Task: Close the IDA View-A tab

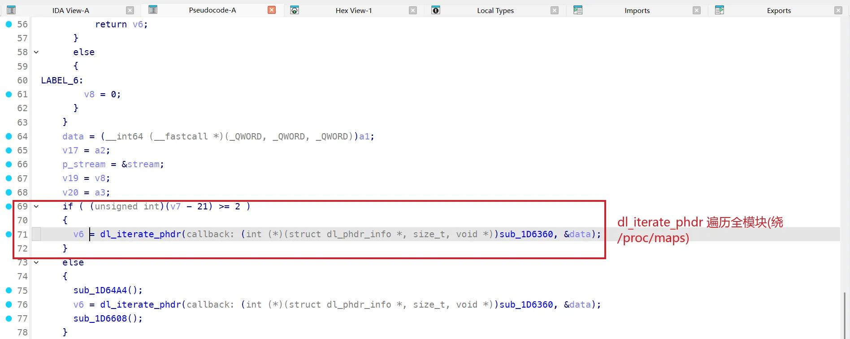Action: [x=130, y=10]
